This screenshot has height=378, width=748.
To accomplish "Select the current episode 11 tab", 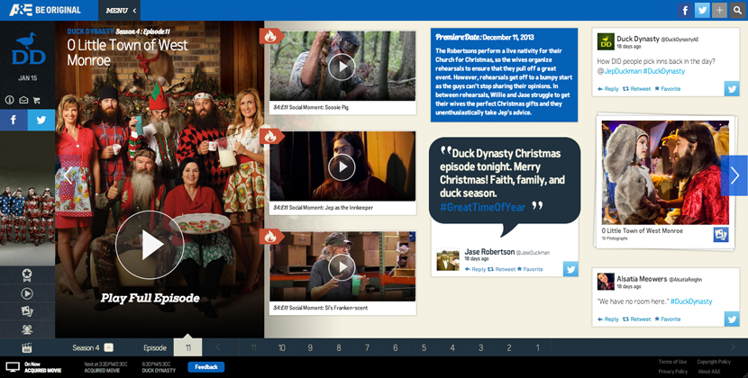I will coord(188,347).
